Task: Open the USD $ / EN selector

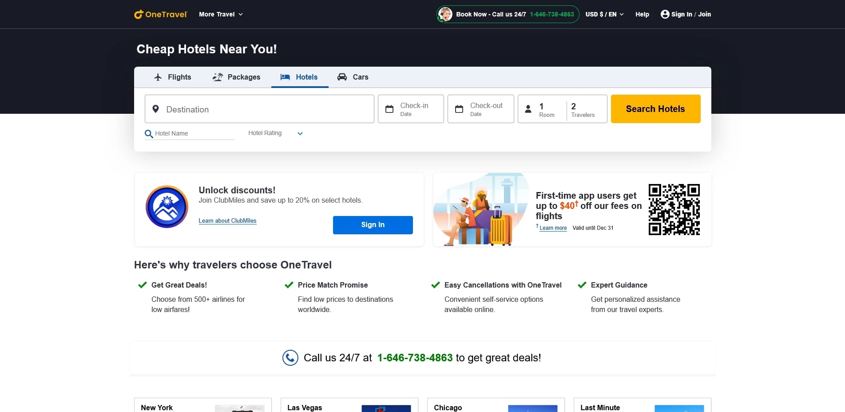Action: 603,14
